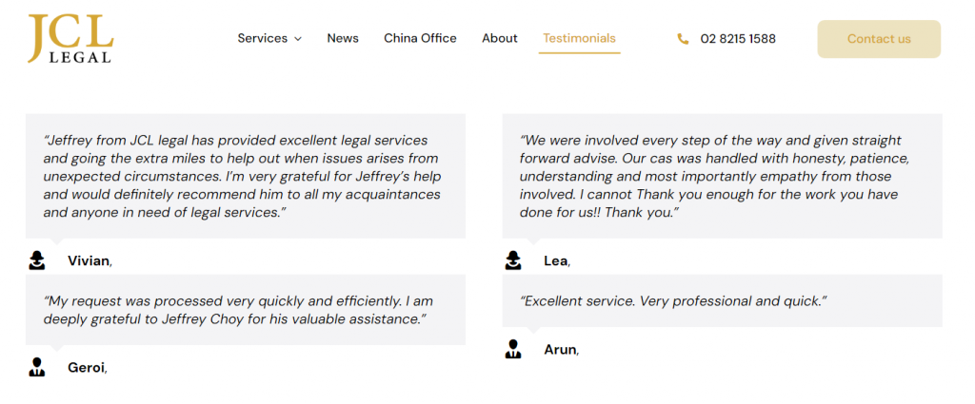Open the China Office page

tap(420, 39)
